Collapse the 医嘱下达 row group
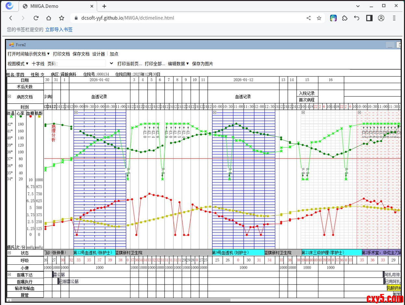The width and height of the screenshot is (405, 305). pyautogui.click(x=9, y=275)
